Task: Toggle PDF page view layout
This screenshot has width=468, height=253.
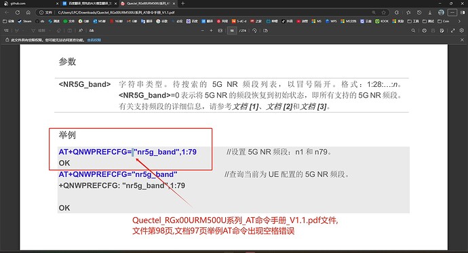Action: pos(70,31)
